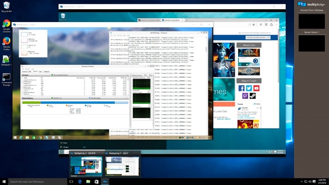Click the host Windows Start button
329x185 pixels.
(4, 181)
